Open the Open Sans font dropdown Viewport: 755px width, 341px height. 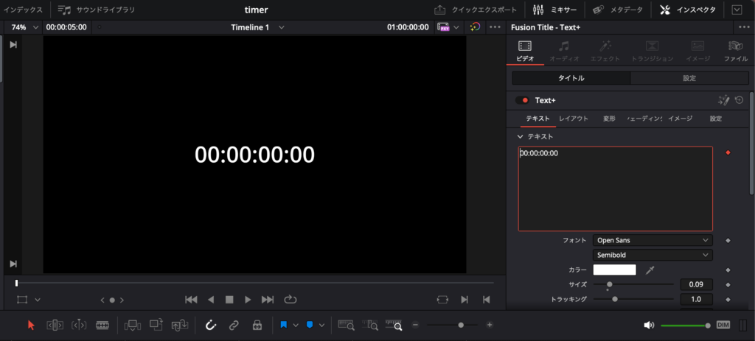653,240
